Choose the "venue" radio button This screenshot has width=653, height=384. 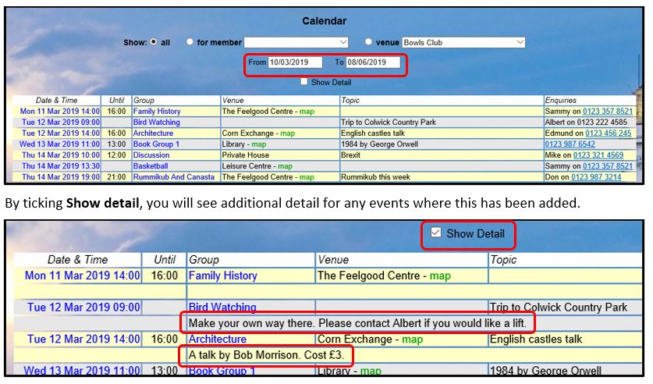pyautogui.click(x=369, y=42)
